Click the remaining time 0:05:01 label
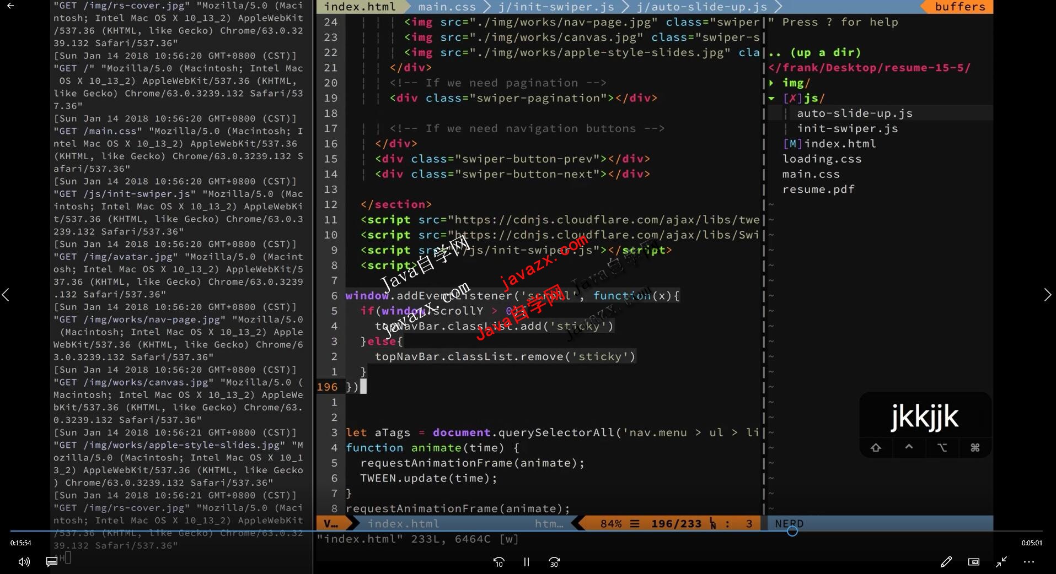 point(1032,543)
